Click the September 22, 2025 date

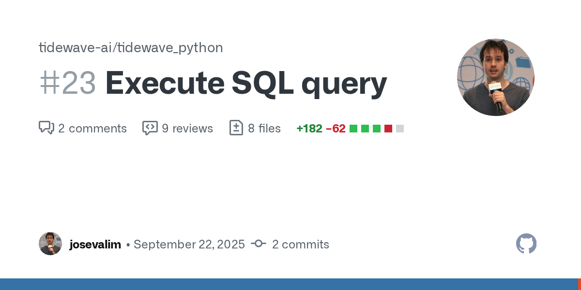coord(189,245)
